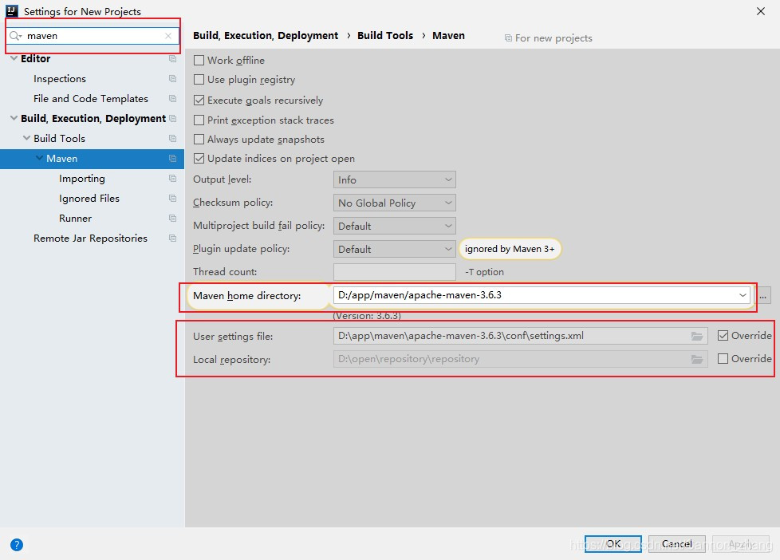
Task: Uncheck Execute goals recursively
Action: (199, 100)
